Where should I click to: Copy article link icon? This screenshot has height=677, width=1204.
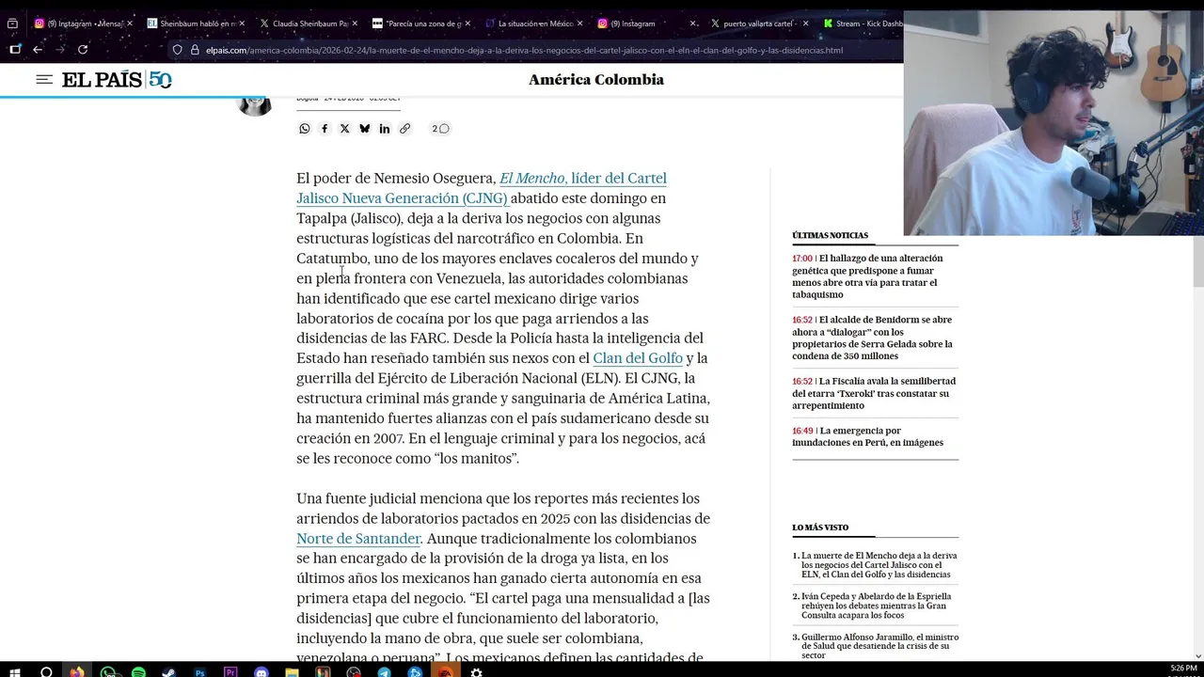404,129
